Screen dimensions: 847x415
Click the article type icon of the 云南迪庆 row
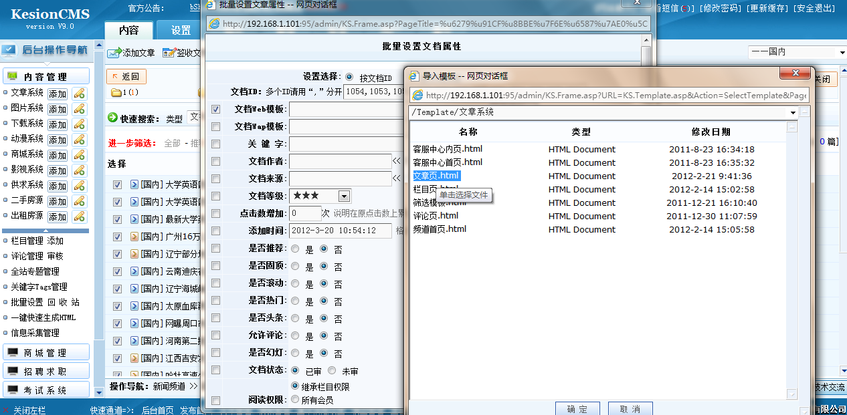click(x=134, y=271)
